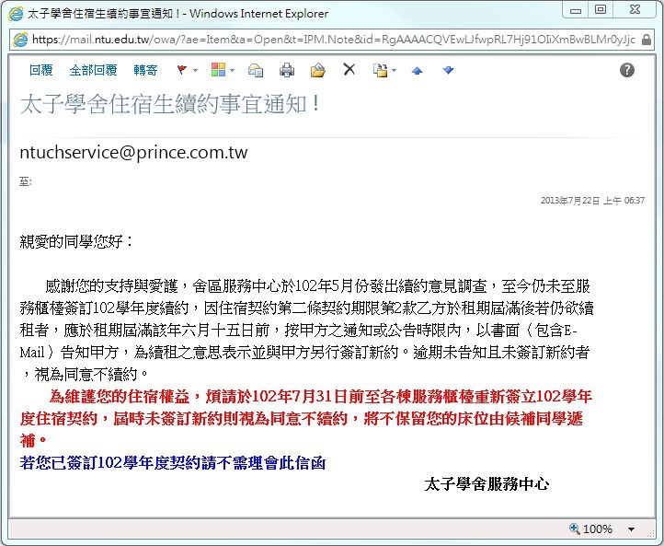
Task: Click sender ntuchservice@prince.com.tw
Action: 133,153
